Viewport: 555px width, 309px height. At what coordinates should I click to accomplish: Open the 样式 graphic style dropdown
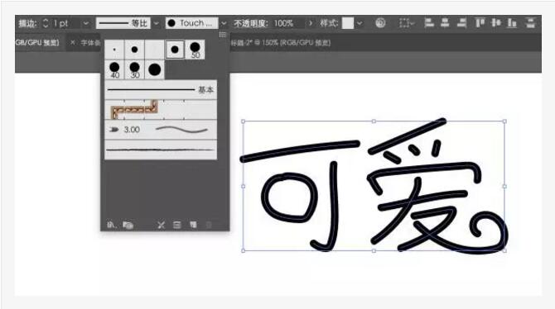coord(360,23)
